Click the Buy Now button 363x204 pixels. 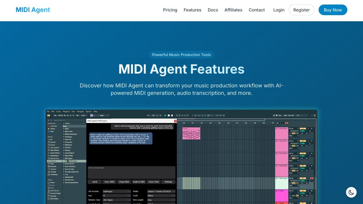tap(333, 10)
